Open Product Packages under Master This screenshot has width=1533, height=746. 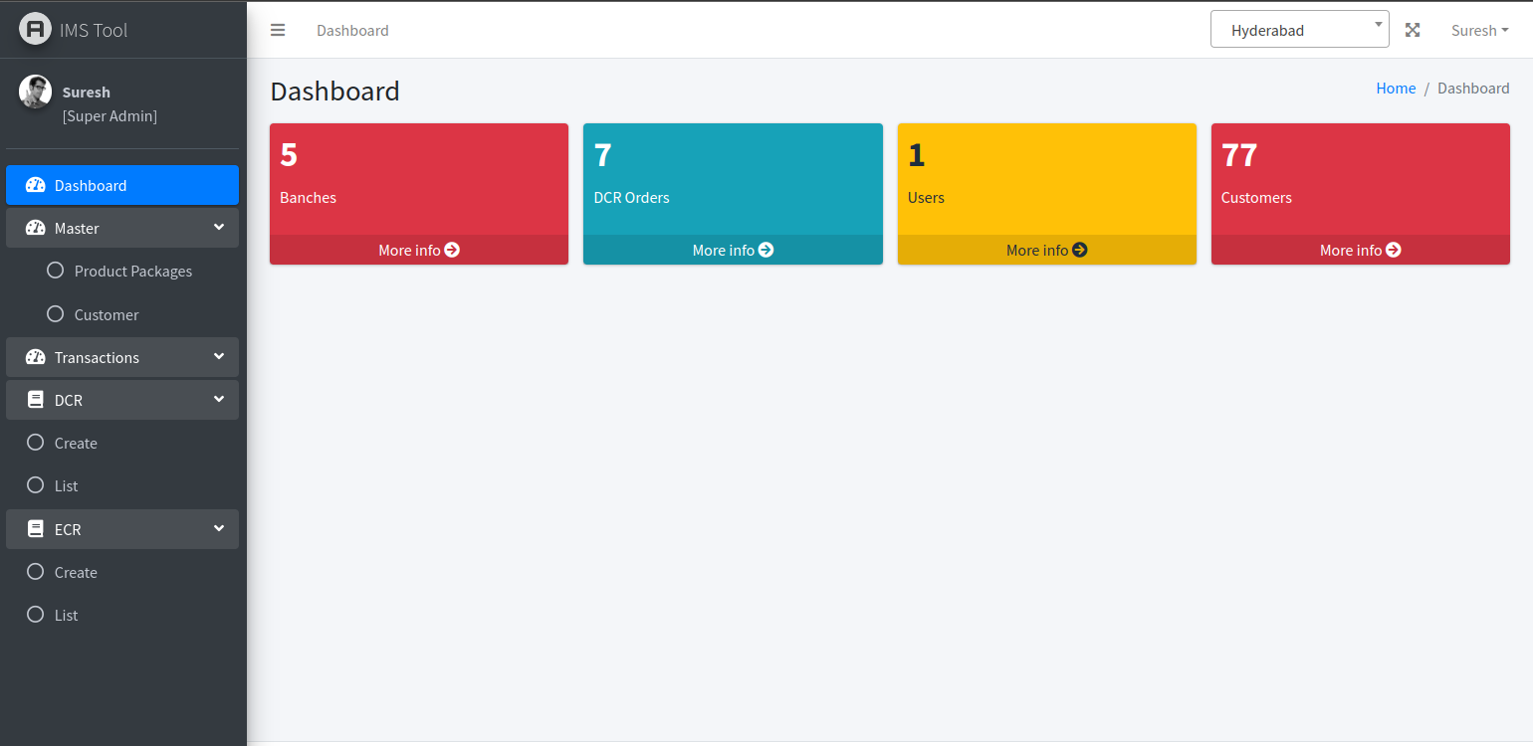[122, 271]
